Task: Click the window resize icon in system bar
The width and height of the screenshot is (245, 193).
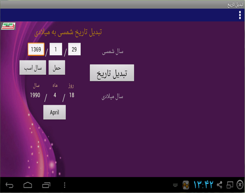Action: [x=230, y=185]
